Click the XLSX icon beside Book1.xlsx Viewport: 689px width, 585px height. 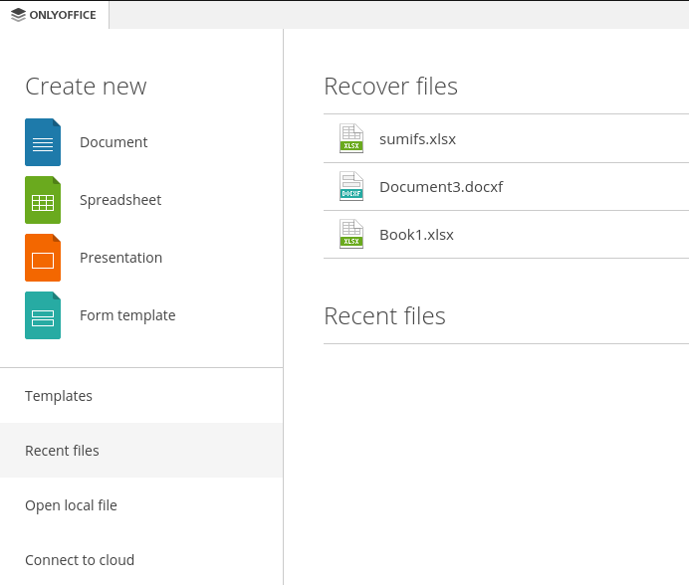[x=351, y=234]
